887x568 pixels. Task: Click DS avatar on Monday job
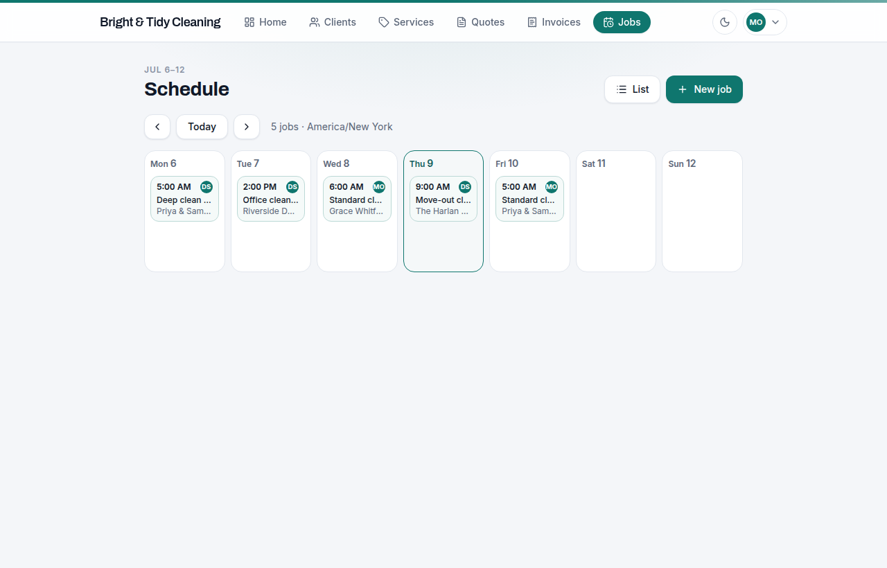207,187
